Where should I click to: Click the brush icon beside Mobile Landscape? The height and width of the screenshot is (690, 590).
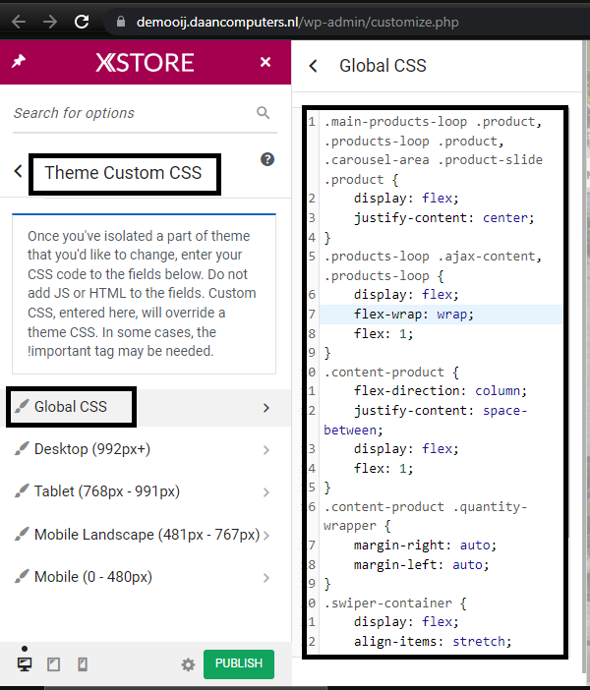(x=22, y=534)
